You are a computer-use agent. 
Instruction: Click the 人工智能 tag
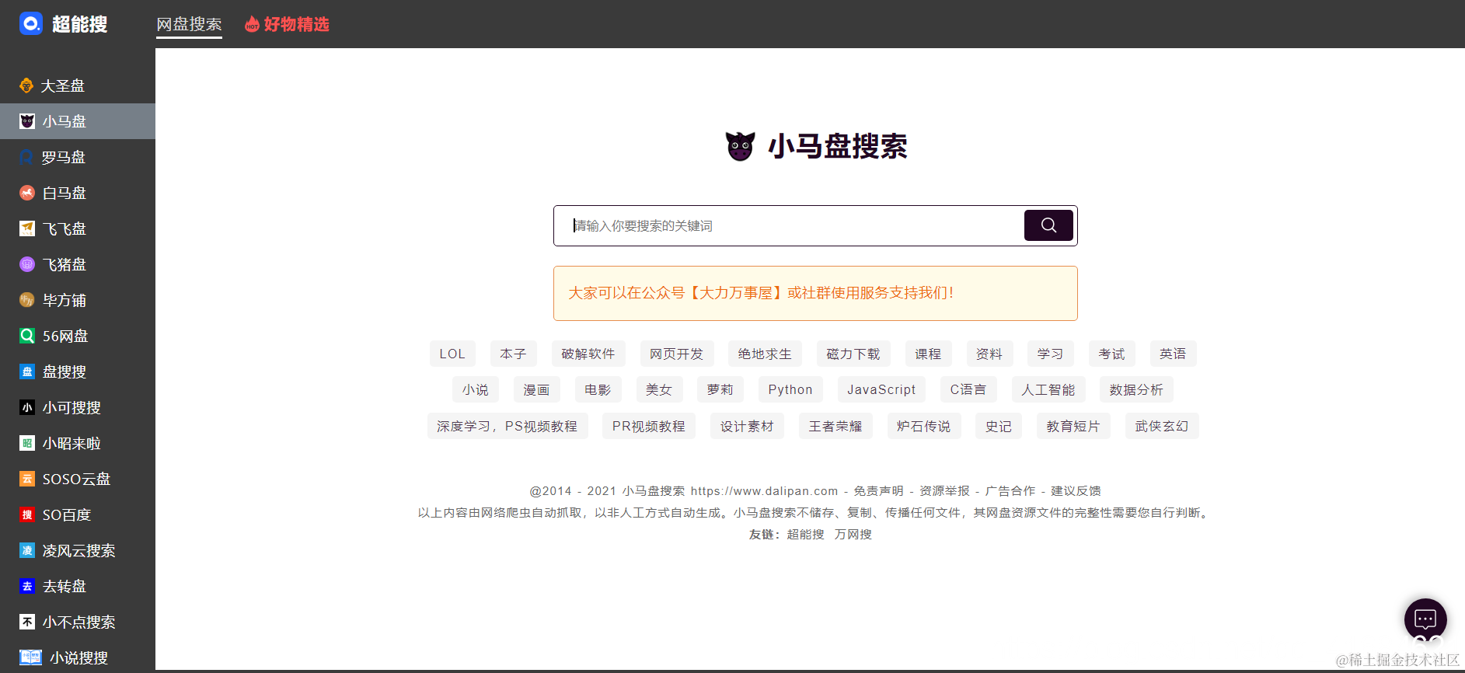tap(1048, 389)
